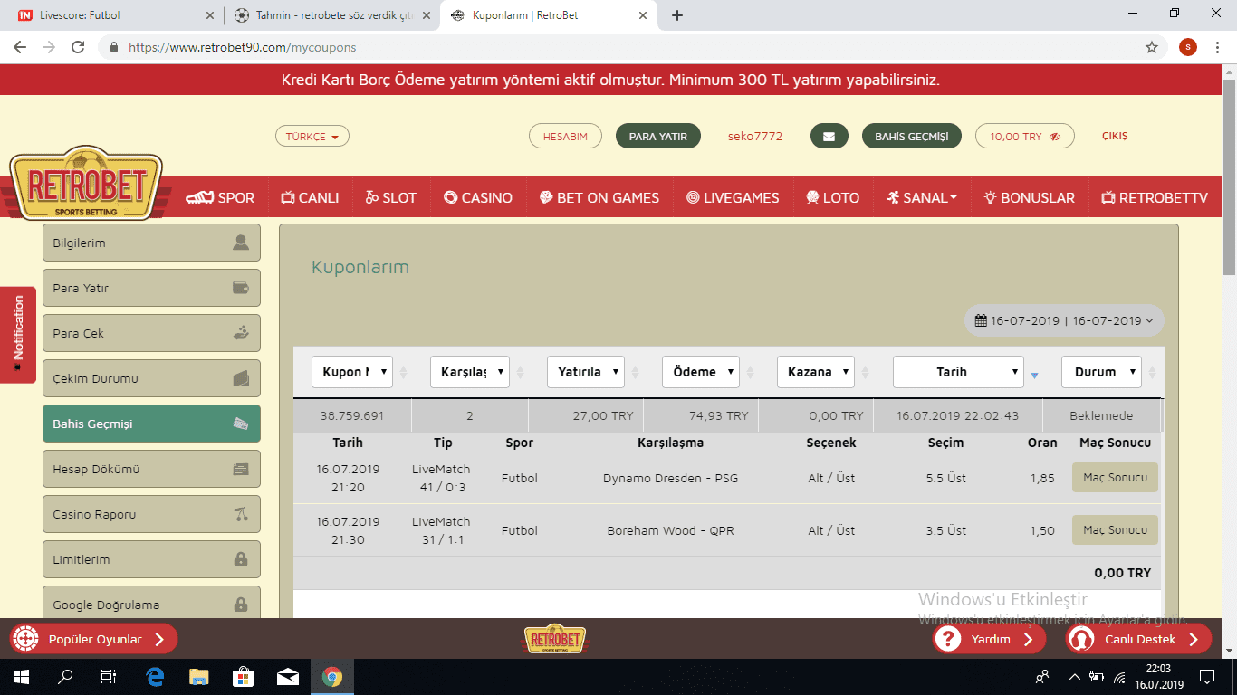Open the Windows Start menu

click(x=22, y=677)
